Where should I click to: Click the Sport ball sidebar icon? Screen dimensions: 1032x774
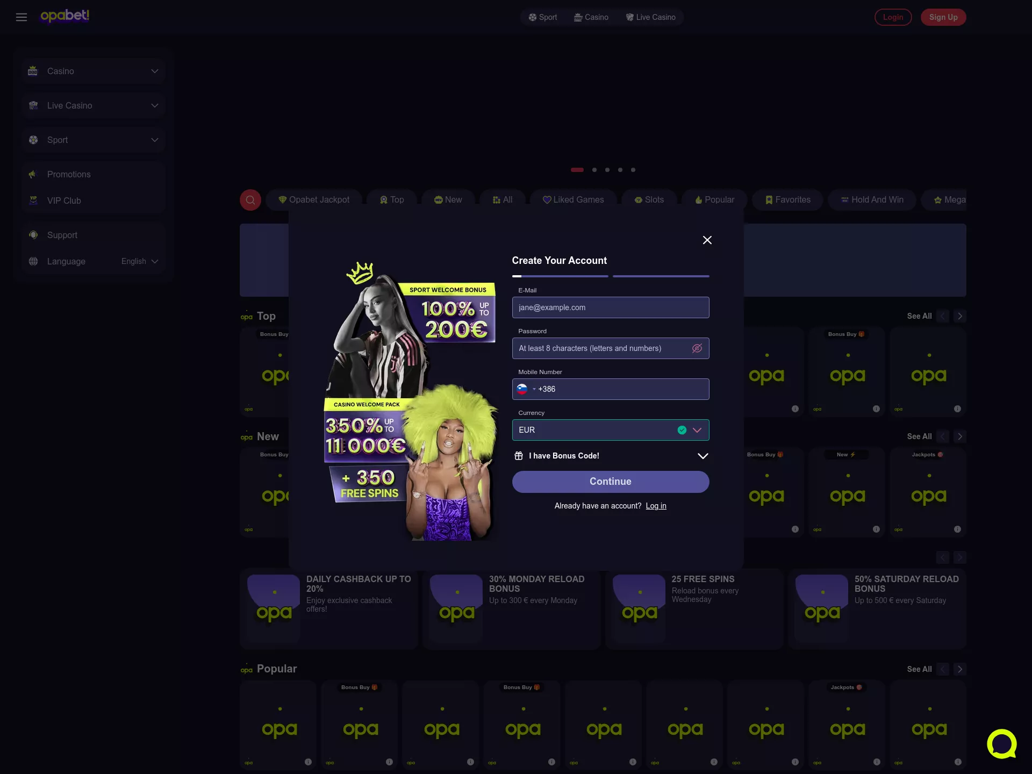pyautogui.click(x=33, y=140)
